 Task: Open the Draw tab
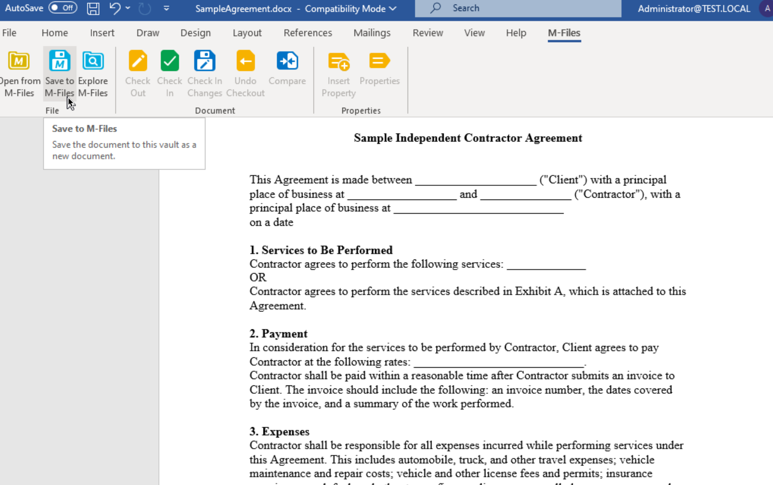148,33
